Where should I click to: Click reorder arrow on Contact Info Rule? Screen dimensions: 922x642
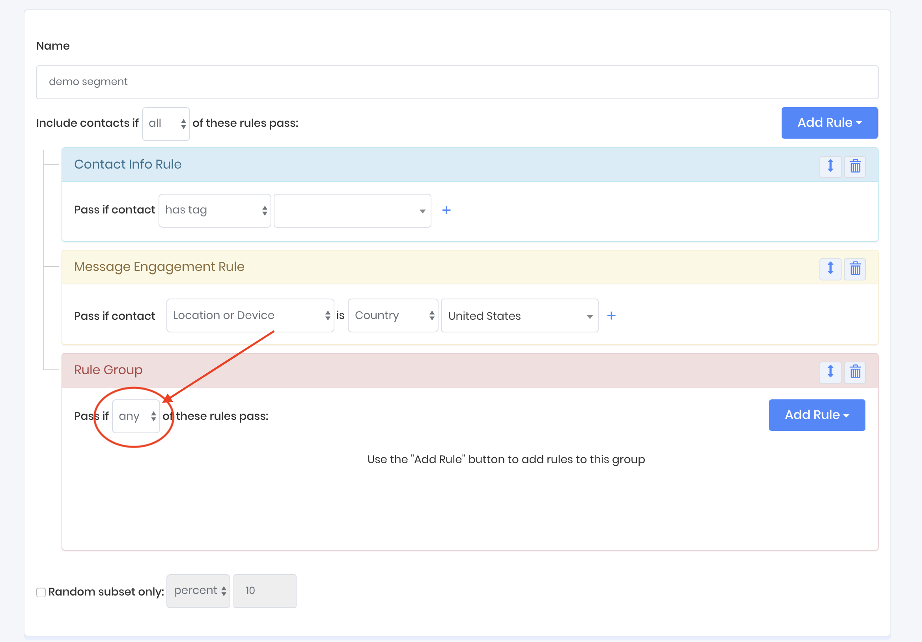[830, 166]
